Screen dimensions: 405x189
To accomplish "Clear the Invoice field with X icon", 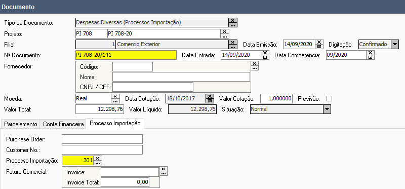I will [163, 169].
